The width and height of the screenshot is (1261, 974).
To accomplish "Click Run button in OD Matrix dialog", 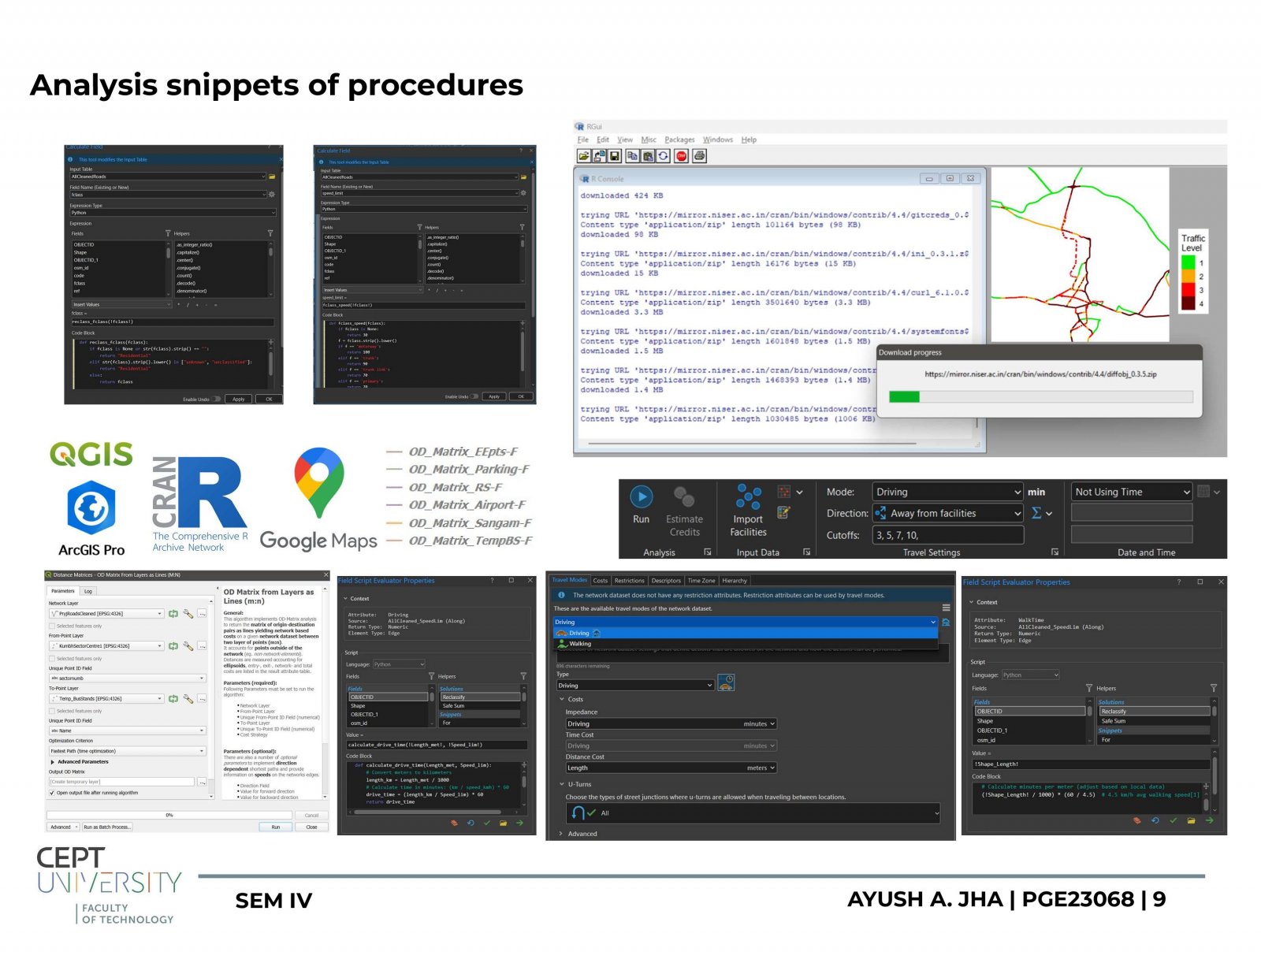I will click(x=276, y=827).
